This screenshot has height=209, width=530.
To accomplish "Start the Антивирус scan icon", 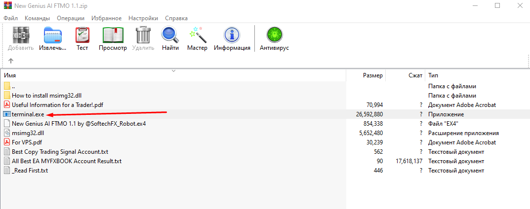I will 274,35.
